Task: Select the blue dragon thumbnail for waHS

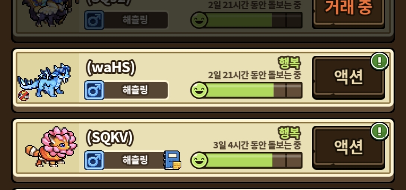Action: coord(44,80)
